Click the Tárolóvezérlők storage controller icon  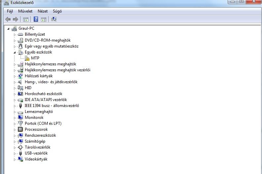click(21, 147)
